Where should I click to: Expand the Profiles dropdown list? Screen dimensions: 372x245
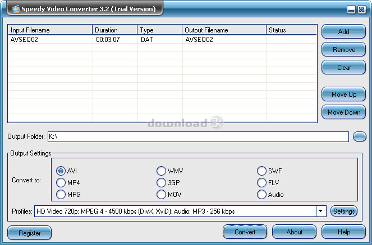tap(321, 211)
